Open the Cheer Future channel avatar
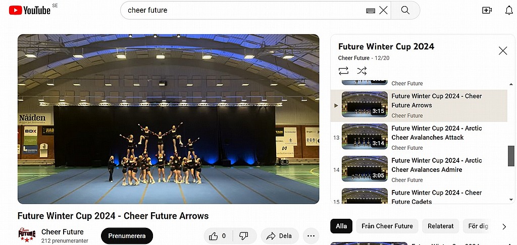 click(27, 235)
